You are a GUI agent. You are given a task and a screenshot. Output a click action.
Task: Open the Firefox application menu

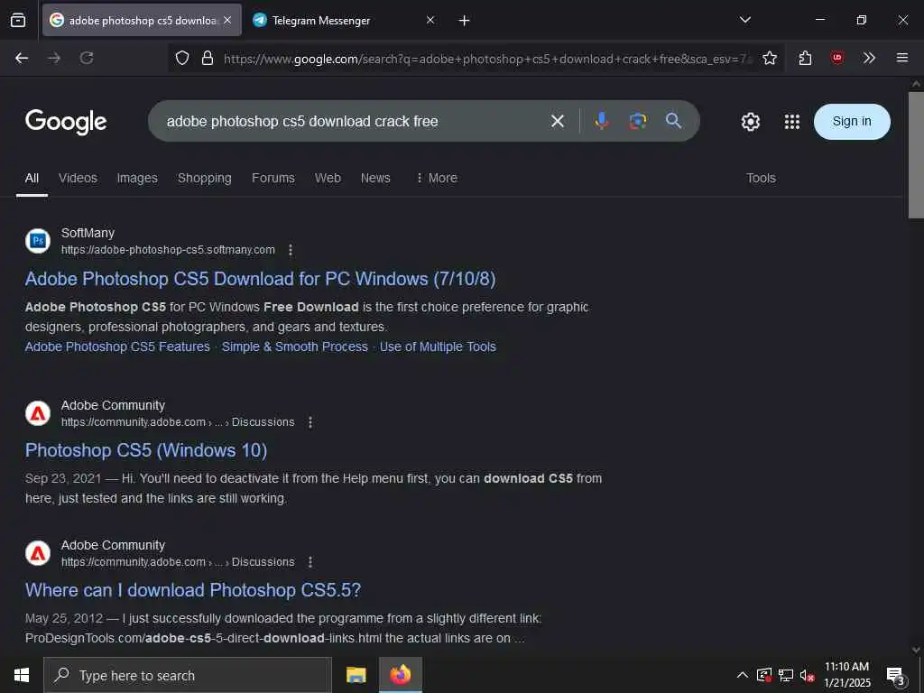click(x=902, y=58)
